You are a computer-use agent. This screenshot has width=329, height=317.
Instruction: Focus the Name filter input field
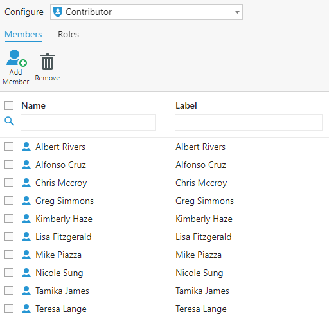coord(88,122)
